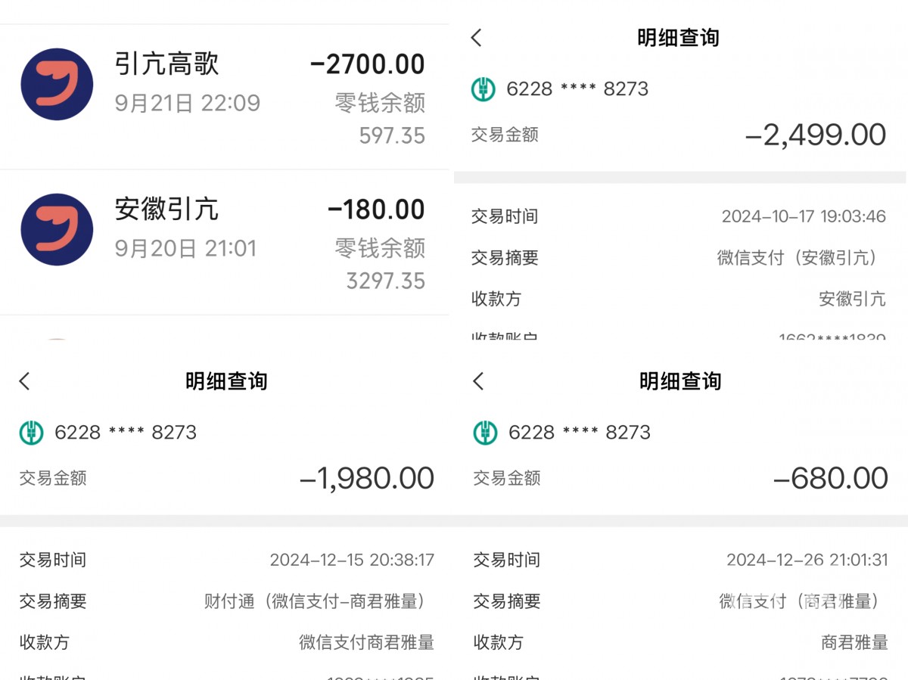This screenshot has width=908, height=680.
Task: Select the -1,980.00 transaction amount
Action: tap(367, 479)
